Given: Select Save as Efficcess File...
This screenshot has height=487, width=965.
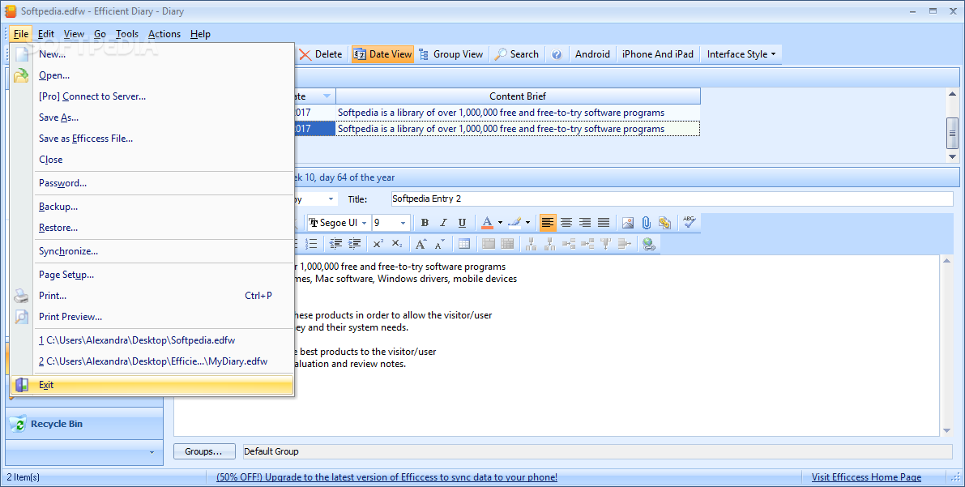Looking at the screenshot, I should pos(152,139).
